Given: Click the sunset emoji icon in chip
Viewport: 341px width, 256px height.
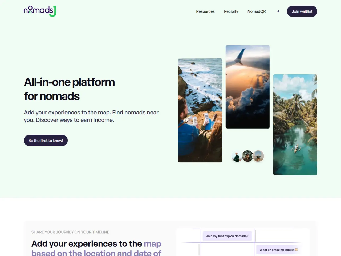Looking at the screenshot, I should pyautogui.click(x=296, y=250).
